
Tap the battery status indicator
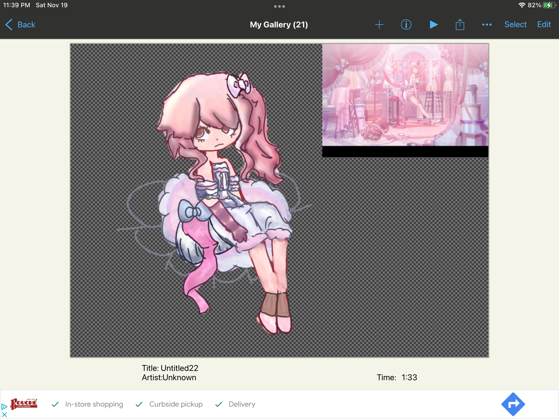click(x=549, y=5)
